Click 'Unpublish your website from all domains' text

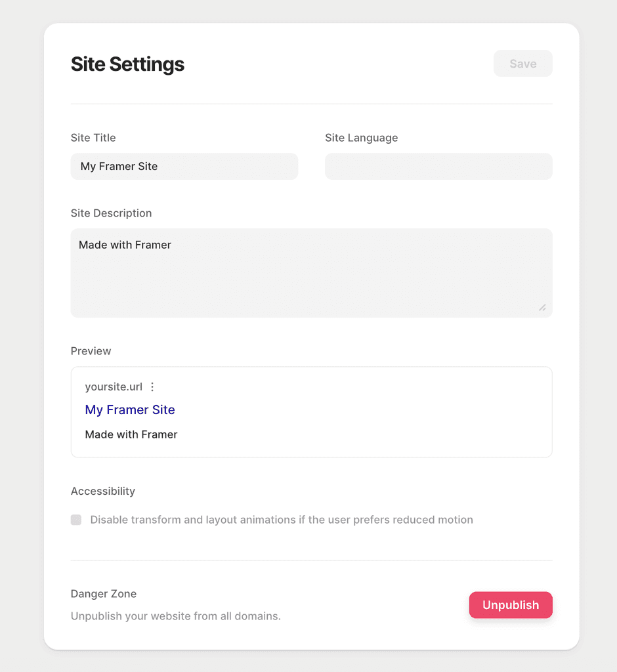pyautogui.click(x=175, y=616)
